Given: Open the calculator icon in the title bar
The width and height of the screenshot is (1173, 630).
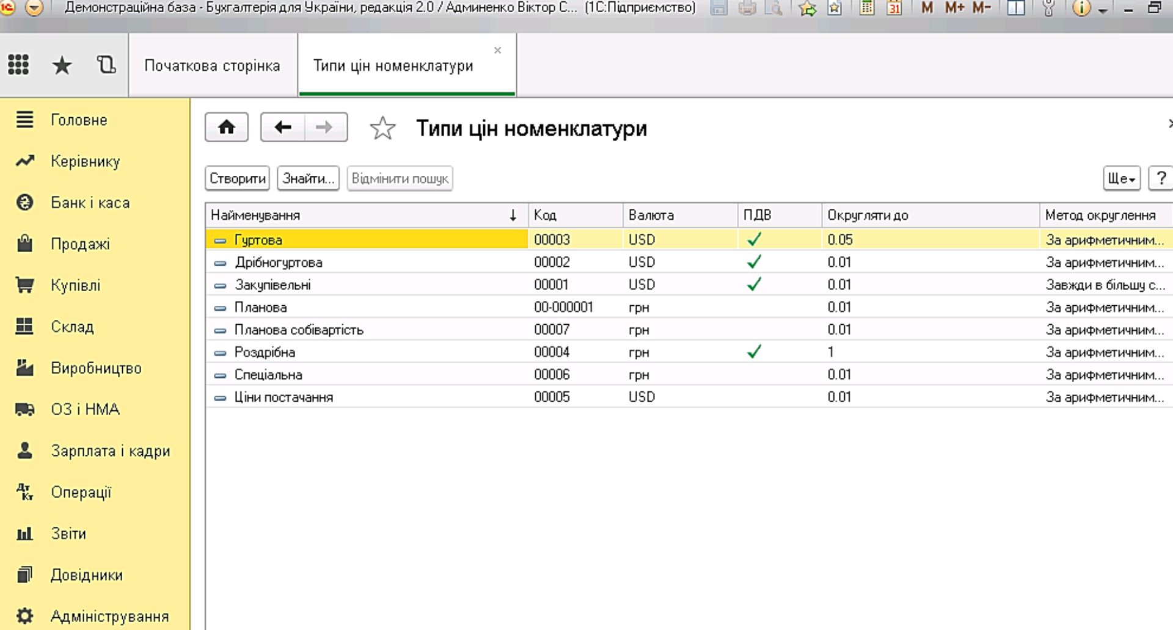Looking at the screenshot, I should 866,8.
